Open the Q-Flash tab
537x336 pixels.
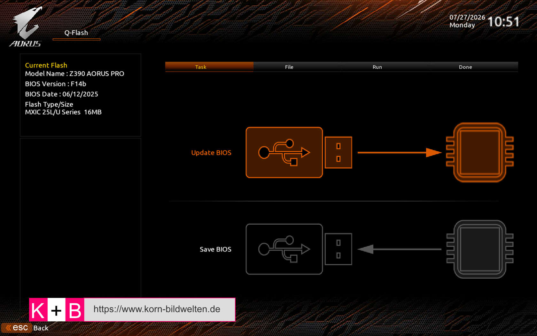click(x=76, y=33)
